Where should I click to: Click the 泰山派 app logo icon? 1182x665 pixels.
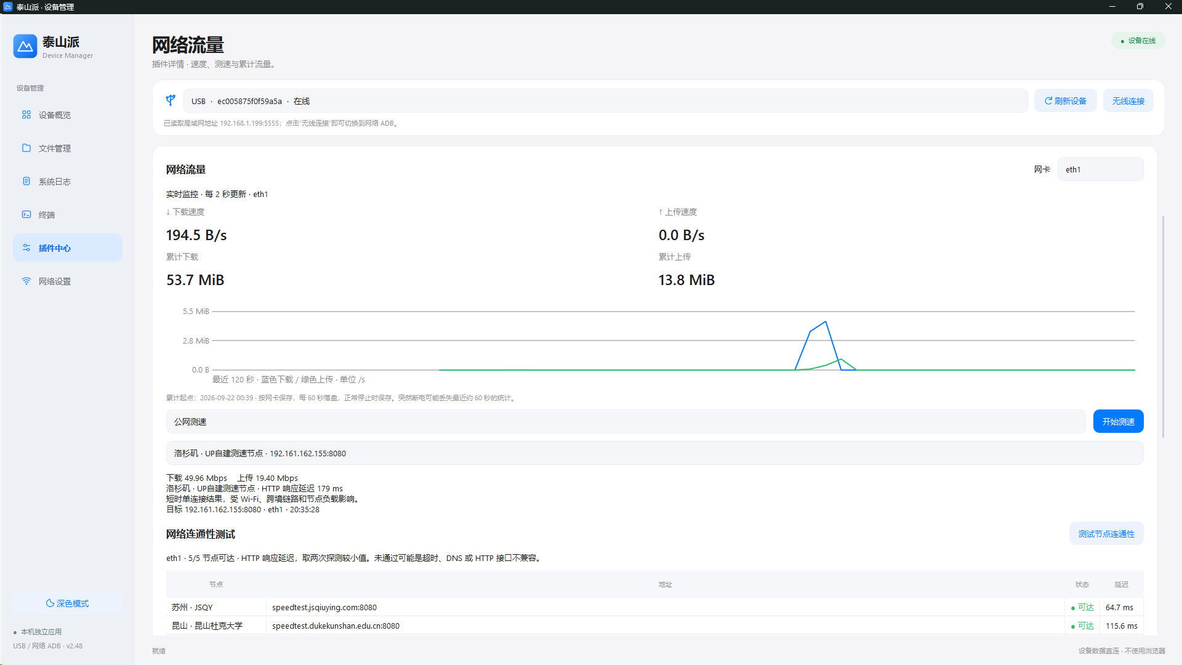tap(25, 46)
